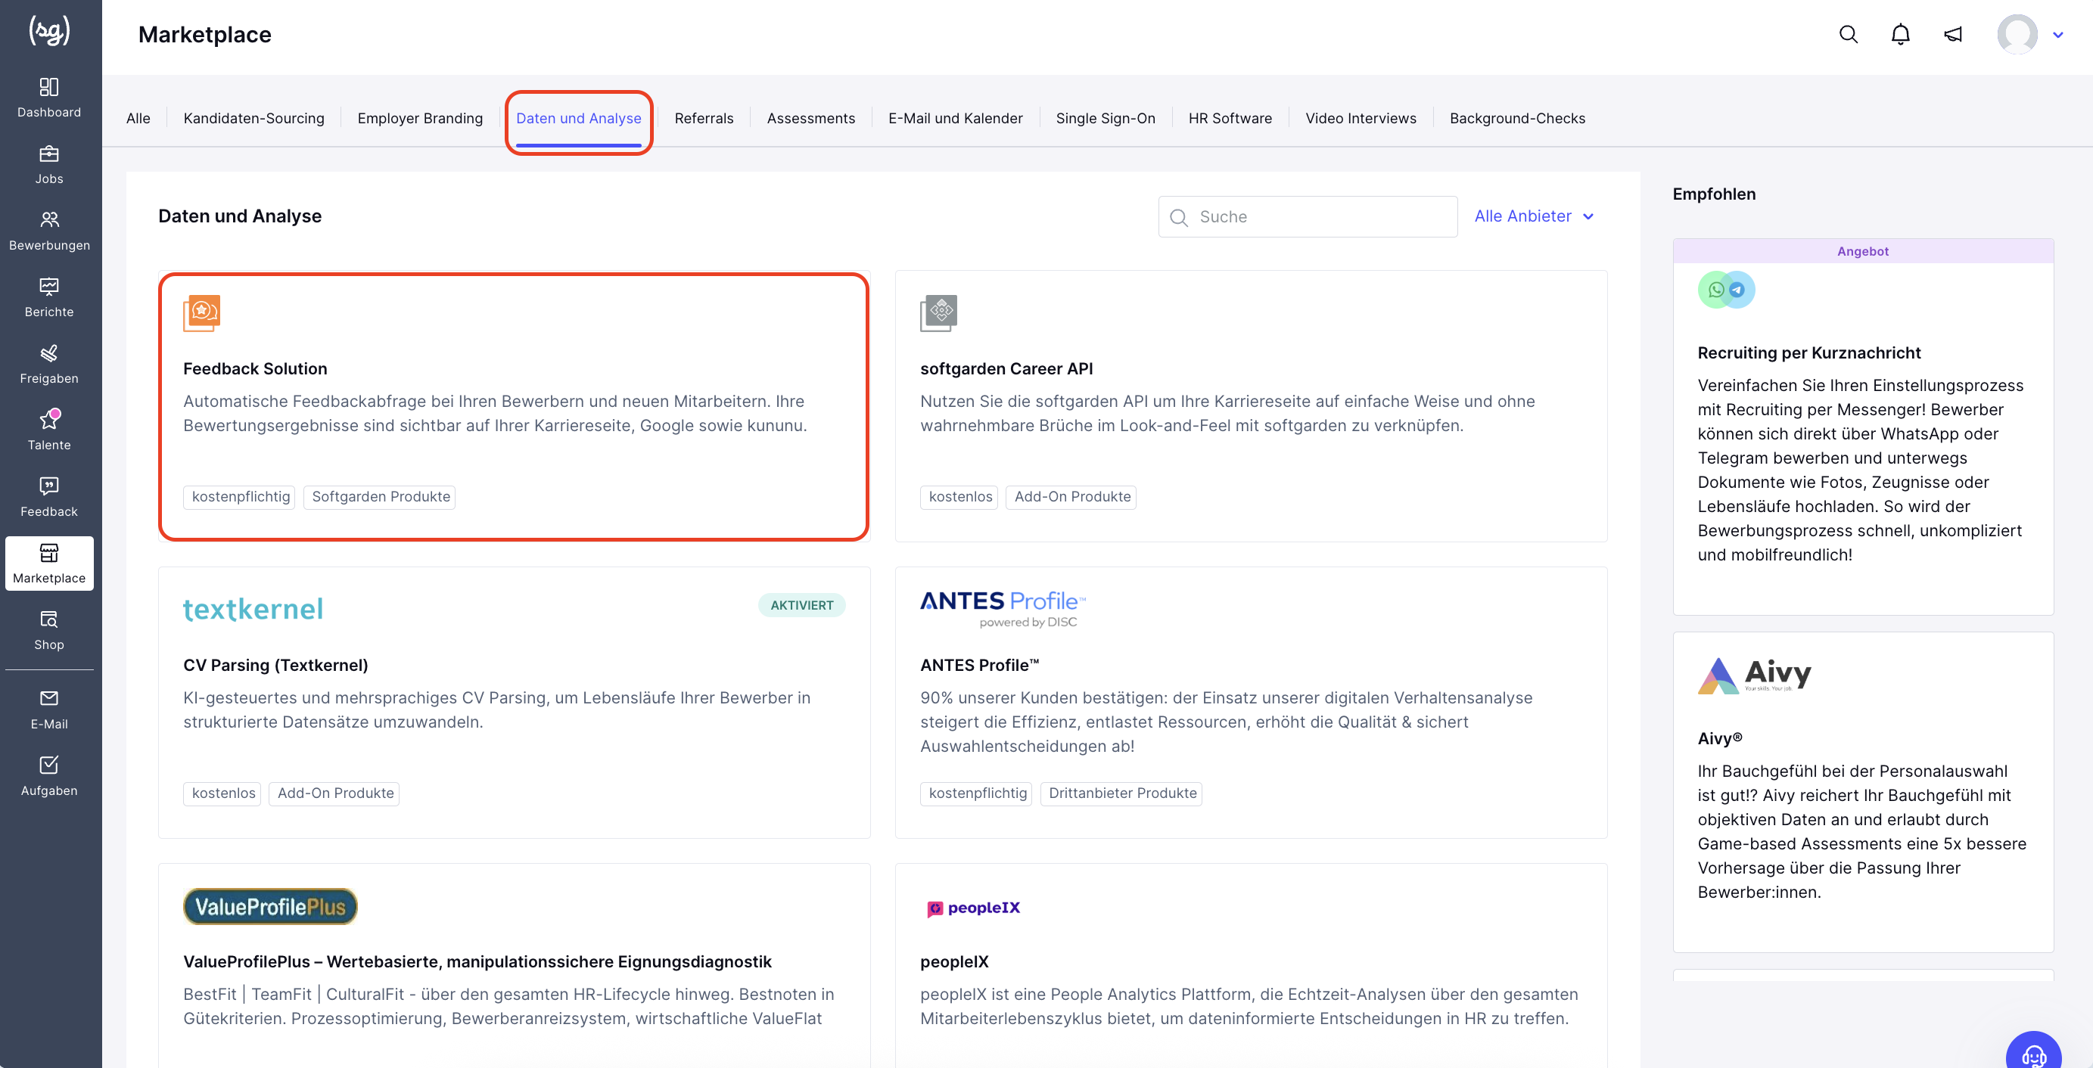Switch to the Assessments tab

(x=811, y=119)
